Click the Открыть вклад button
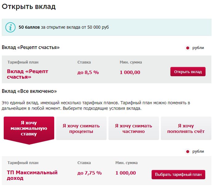The height and width of the screenshot is (190, 216). click(x=188, y=72)
